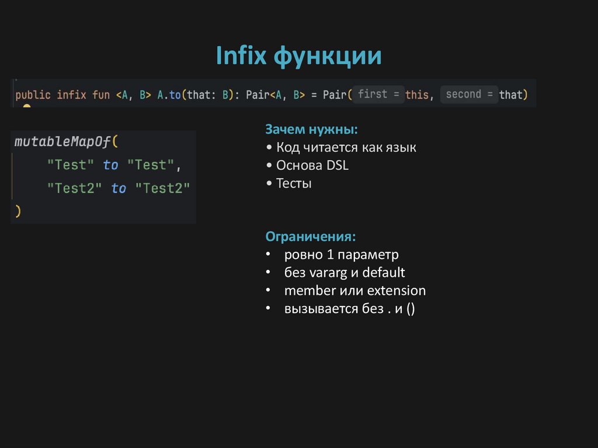The height and width of the screenshot is (448, 598).
Task: Select the 'Тесты' bullet item
Action: click(295, 182)
